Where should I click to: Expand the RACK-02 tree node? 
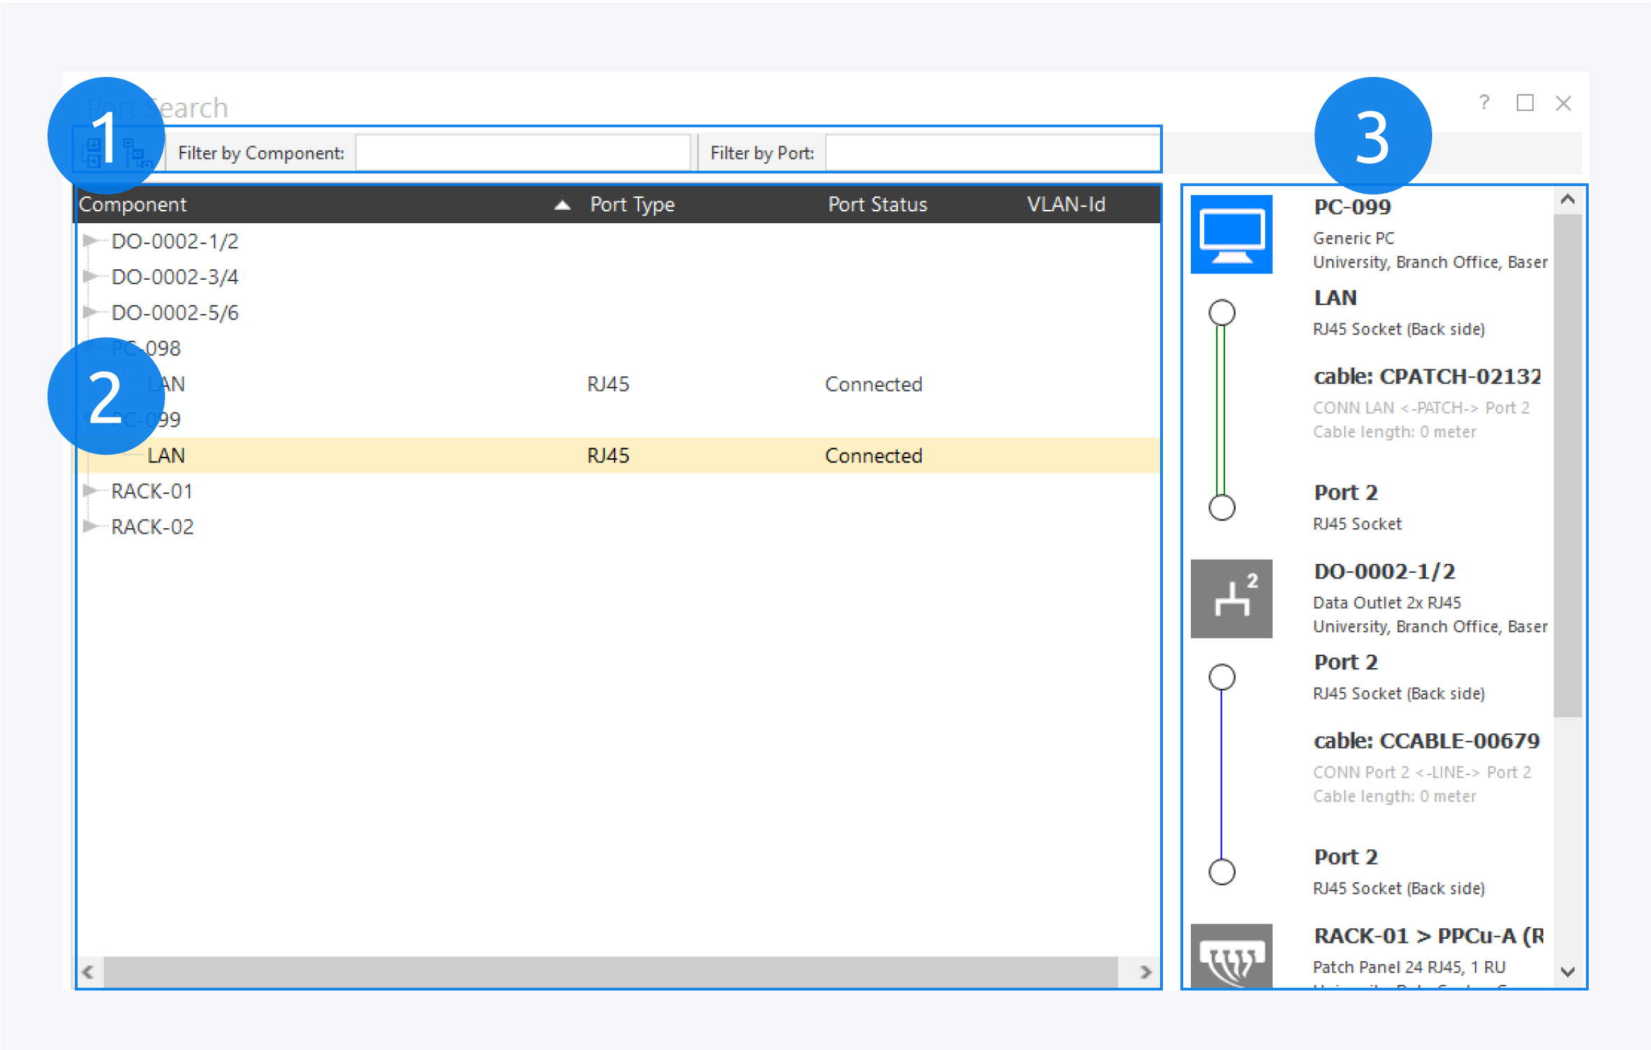[x=90, y=526]
